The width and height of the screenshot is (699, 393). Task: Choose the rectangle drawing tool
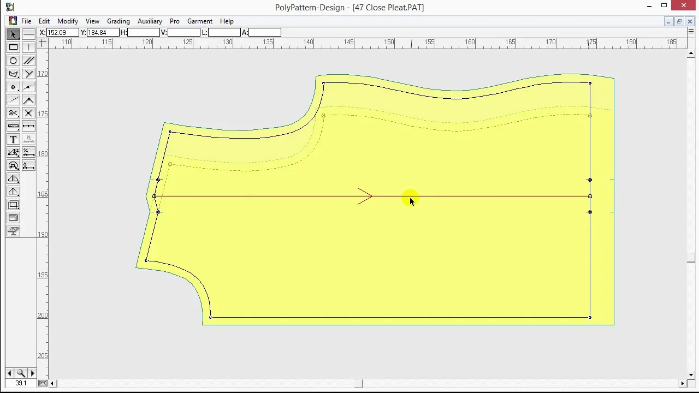click(14, 47)
